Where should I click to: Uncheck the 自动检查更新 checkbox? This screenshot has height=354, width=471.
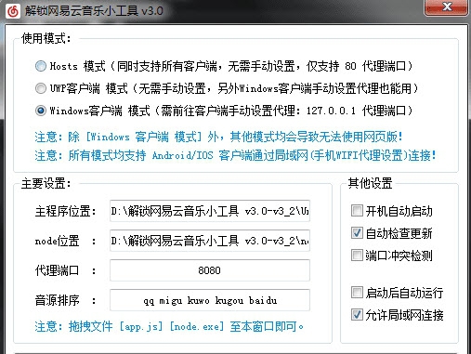pyautogui.click(x=357, y=233)
